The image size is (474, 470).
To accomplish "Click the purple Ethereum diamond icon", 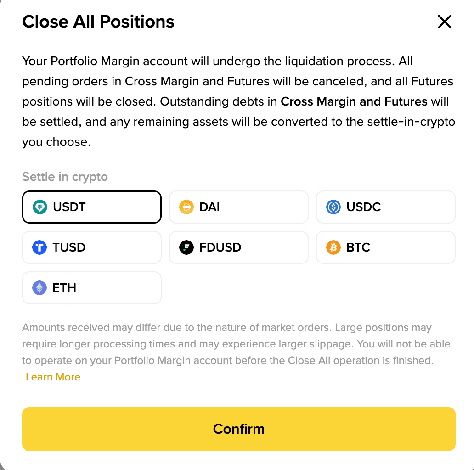I will 39,288.
